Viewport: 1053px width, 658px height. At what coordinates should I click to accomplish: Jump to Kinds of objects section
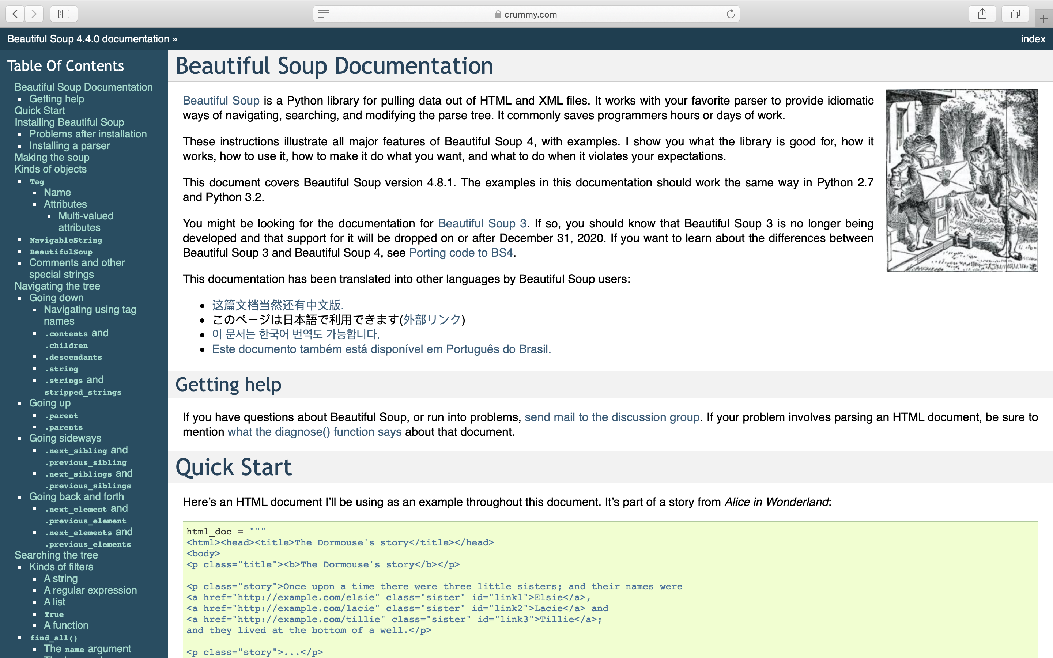pyautogui.click(x=50, y=169)
